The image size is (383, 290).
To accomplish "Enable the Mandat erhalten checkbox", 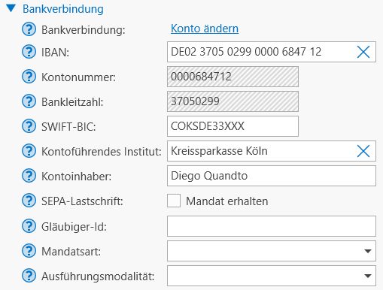I will coord(174,201).
